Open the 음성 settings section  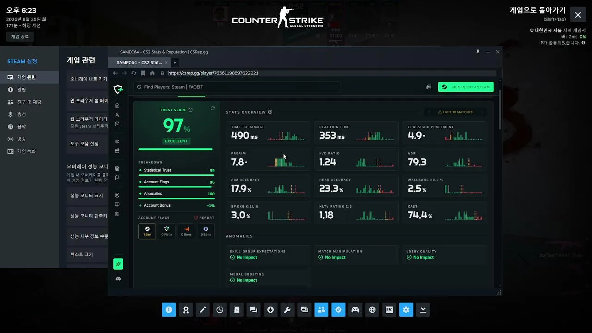tap(30, 114)
